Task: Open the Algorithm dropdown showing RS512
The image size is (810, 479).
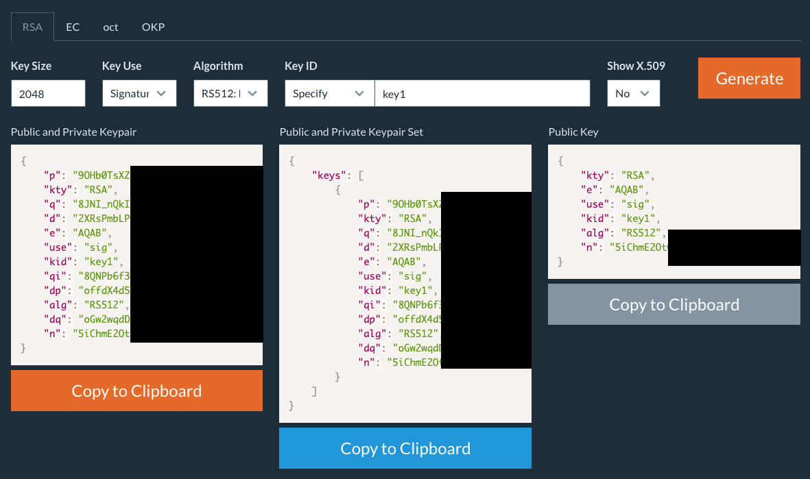Action: (230, 93)
